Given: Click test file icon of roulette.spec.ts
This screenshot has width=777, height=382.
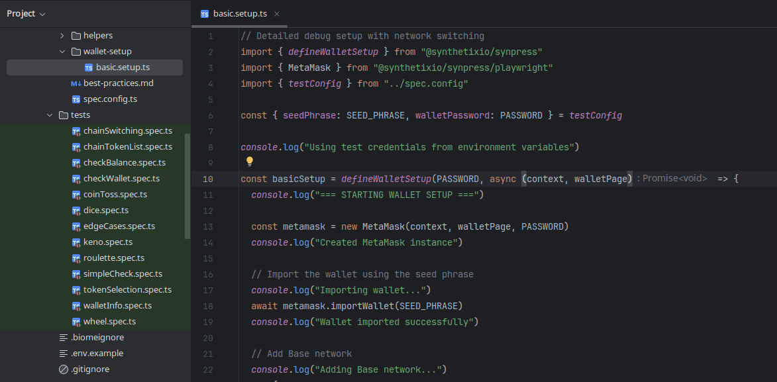Looking at the screenshot, I should tap(76, 258).
